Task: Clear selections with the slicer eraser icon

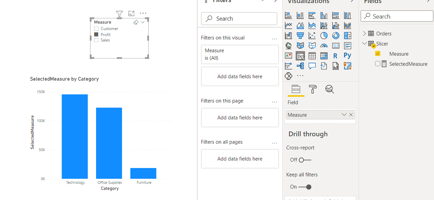Action: tap(135, 22)
